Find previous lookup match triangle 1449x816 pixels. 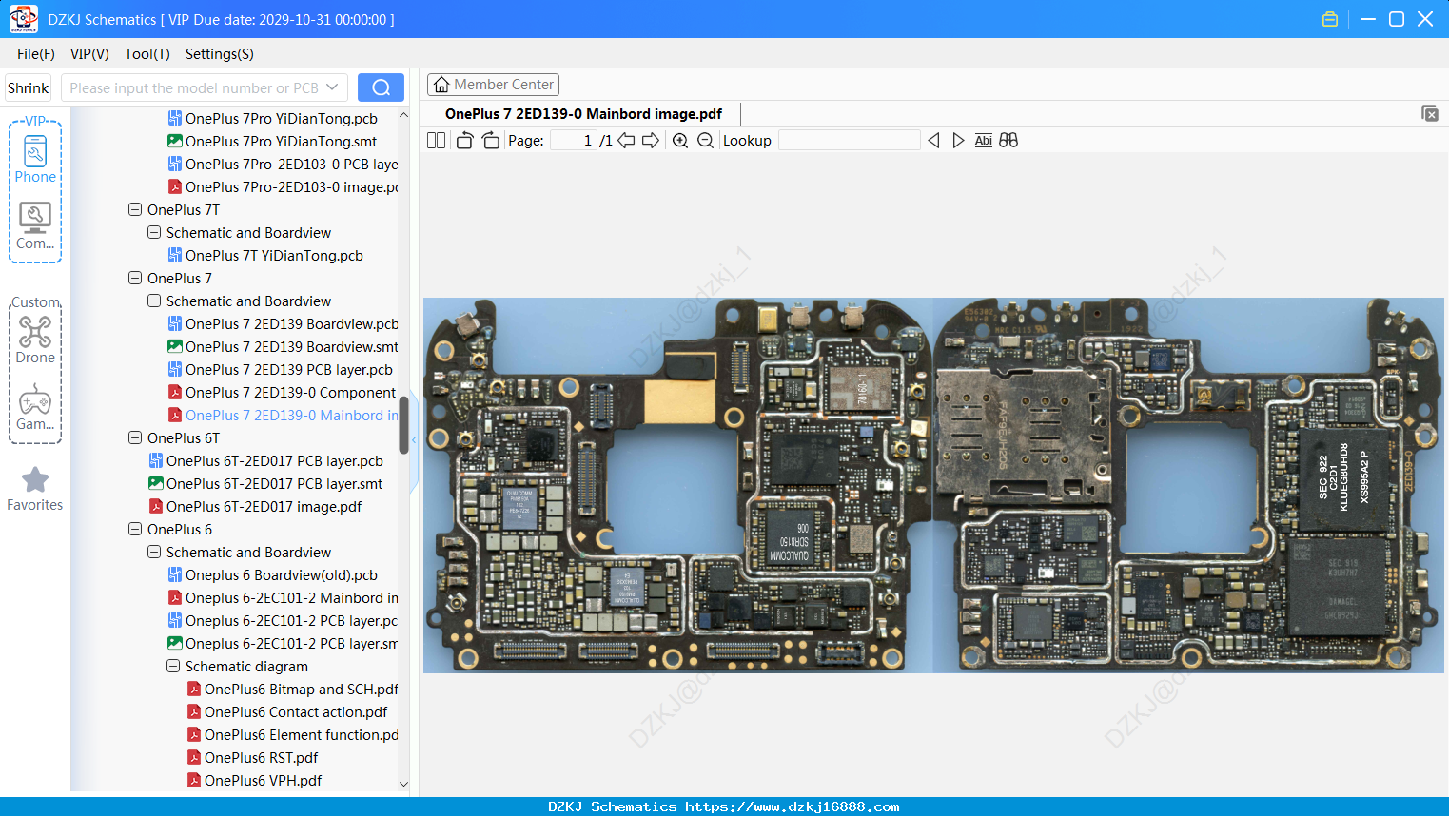point(933,141)
